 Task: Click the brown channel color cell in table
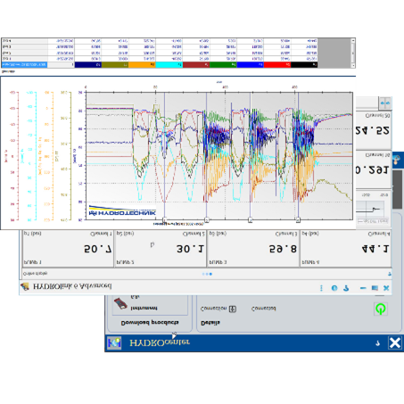point(196,64)
